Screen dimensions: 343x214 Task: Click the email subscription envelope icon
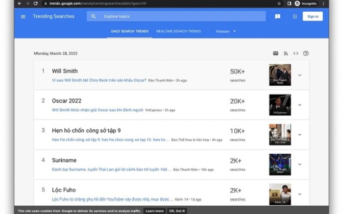pyautogui.click(x=275, y=53)
